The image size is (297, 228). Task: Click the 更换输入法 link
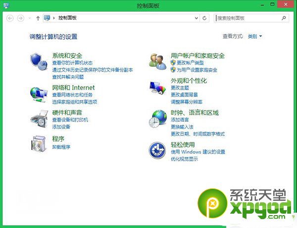pyautogui.click(x=181, y=127)
